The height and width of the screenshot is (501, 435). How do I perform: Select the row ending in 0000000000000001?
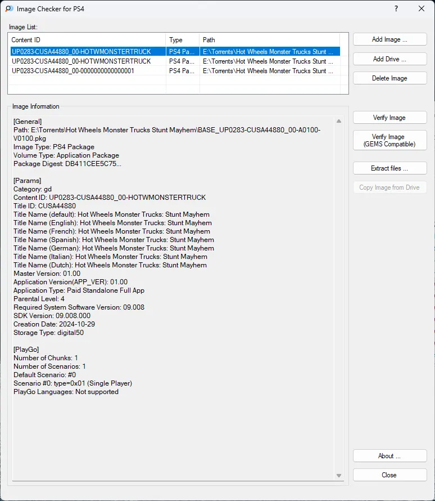click(175, 70)
